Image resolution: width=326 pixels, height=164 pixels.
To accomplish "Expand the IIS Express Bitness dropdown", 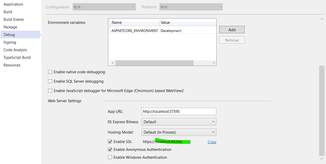I will (x=179, y=122).
